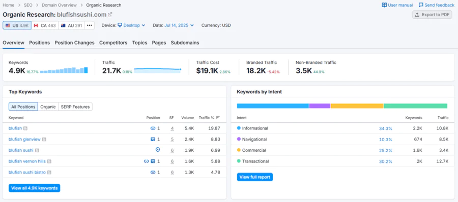Open the Device Desktop dropdown
Image resolution: width=458 pixels, height=202 pixels.
coord(131,25)
